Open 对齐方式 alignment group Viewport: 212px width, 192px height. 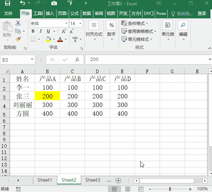pyautogui.click(x=94, y=30)
